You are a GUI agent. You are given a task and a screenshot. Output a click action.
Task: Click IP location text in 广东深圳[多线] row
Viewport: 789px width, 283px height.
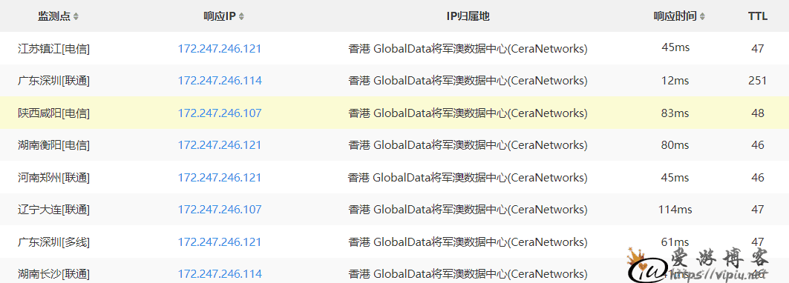pyautogui.click(x=468, y=242)
